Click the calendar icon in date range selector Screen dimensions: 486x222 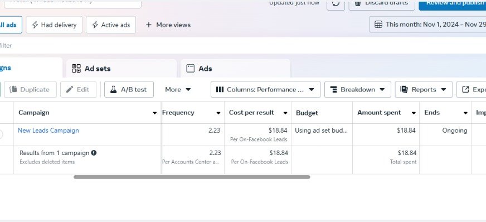point(378,25)
